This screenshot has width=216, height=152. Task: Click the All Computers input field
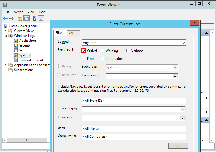pos(134,137)
